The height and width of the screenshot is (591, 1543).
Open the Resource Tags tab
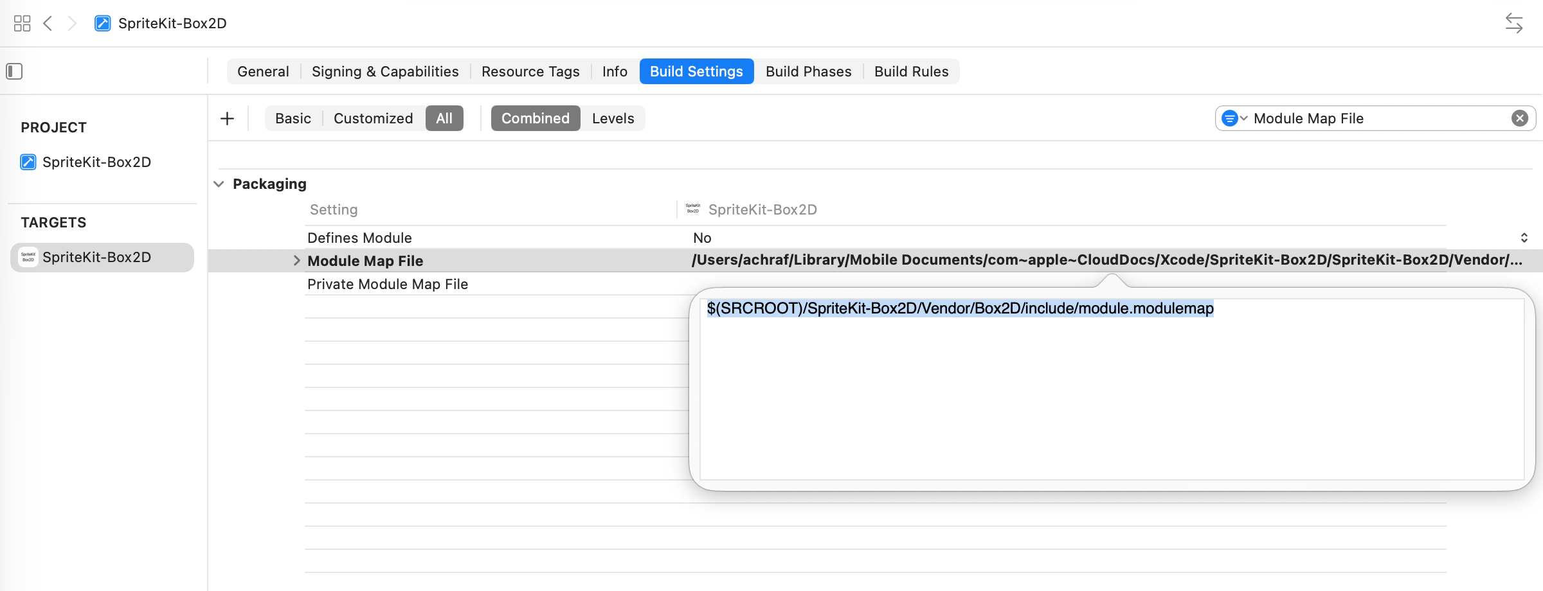tap(530, 71)
